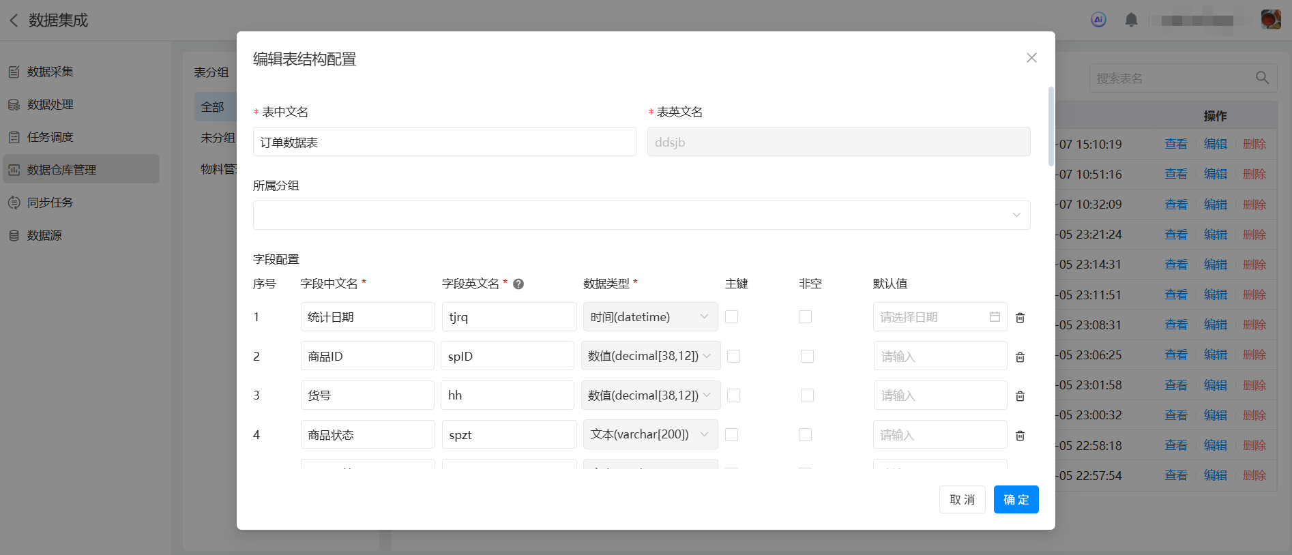Screen dimensions: 1292x555
Task: Click trash icon for 商品ID row
Action: pos(1020,357)
